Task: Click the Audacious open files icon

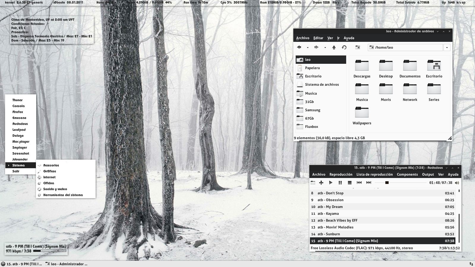Action: (313, 183)
